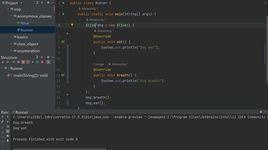268x150 pixels.
Task: Toggle Sort Alphabetically in Structure toolbar
Action: (x=8, y=62)
